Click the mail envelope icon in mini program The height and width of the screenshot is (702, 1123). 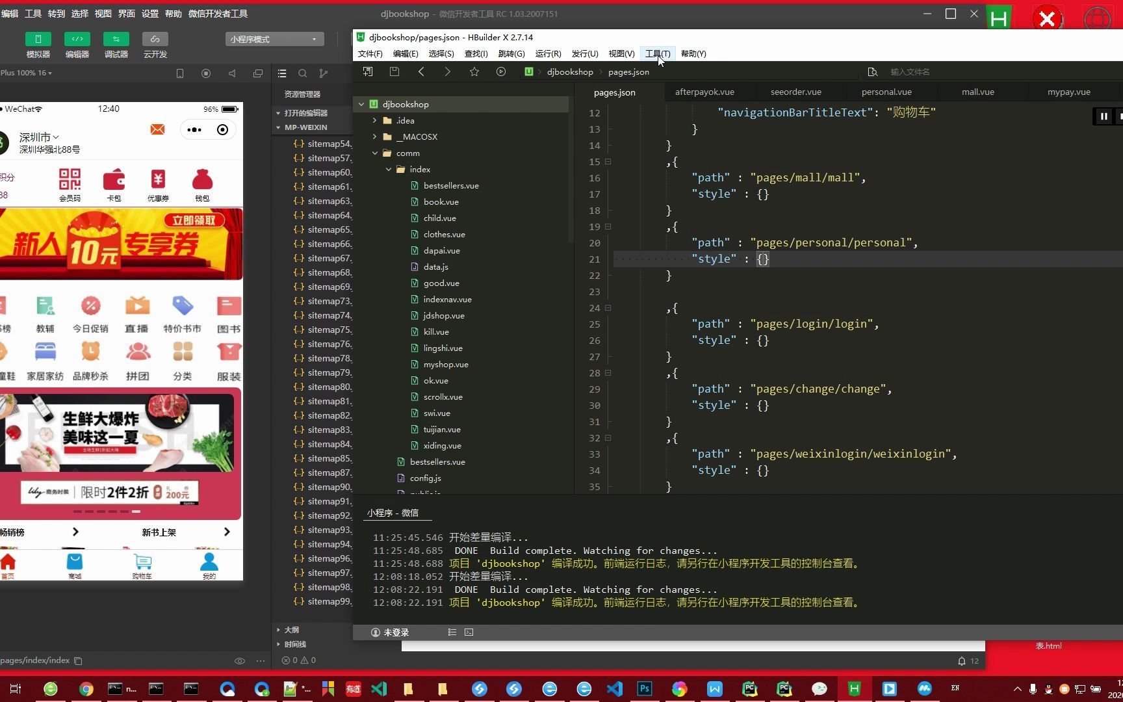[x=157, y=129]
